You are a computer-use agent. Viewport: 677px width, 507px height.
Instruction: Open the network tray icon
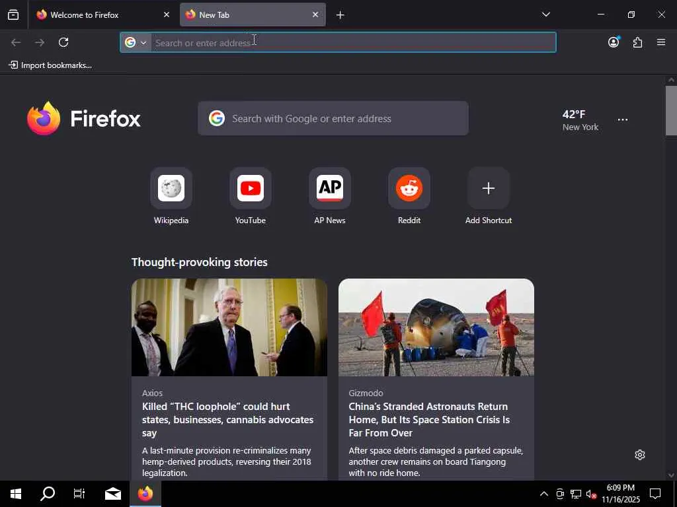576,494
